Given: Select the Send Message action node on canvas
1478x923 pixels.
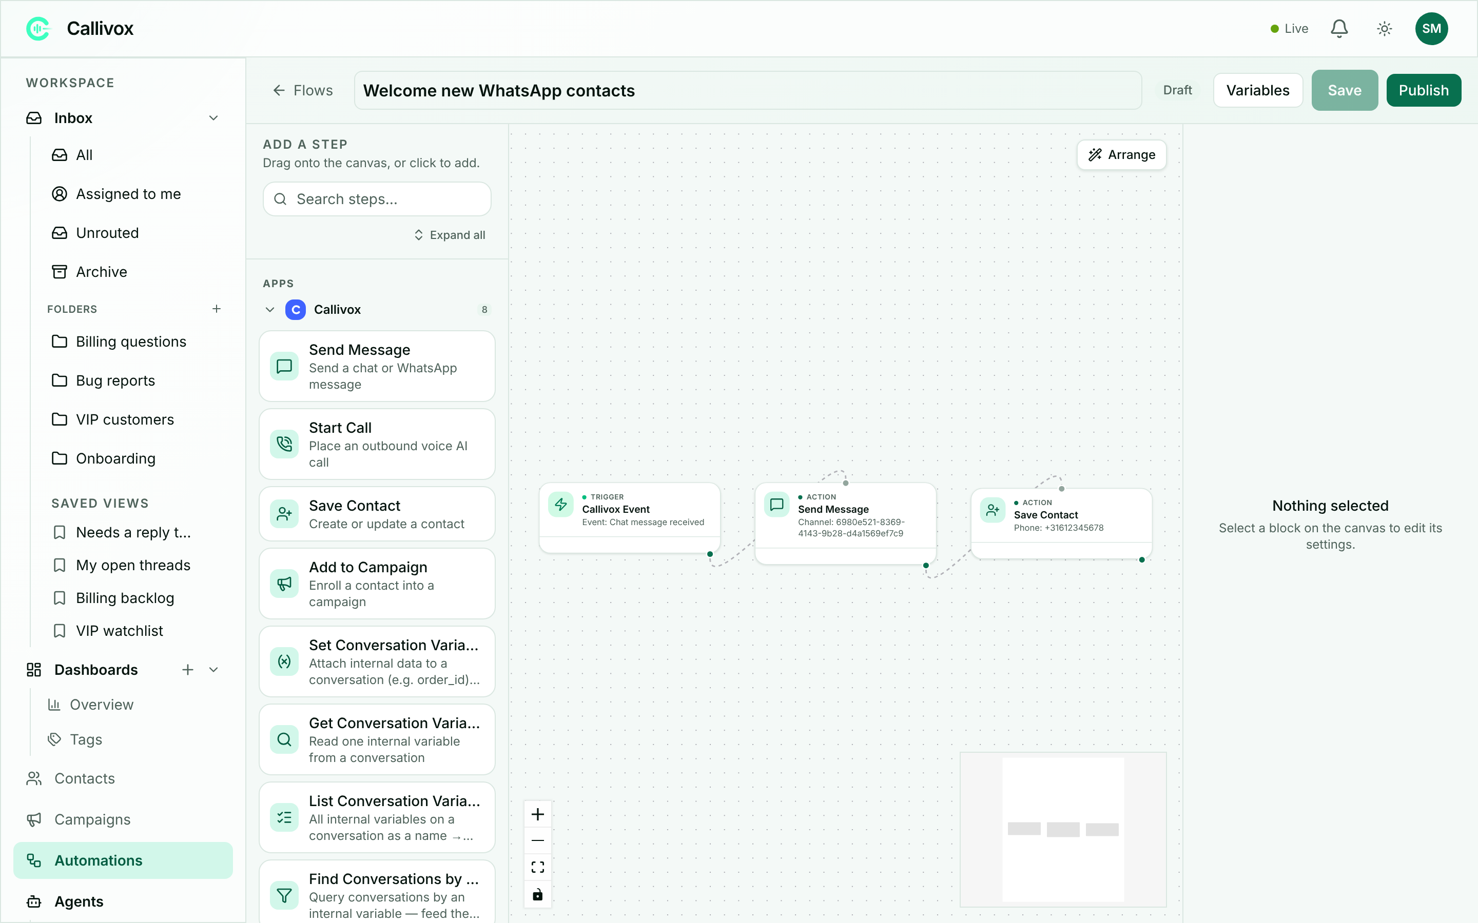Looking at the screenshot, I should click(x=845, y=523).
